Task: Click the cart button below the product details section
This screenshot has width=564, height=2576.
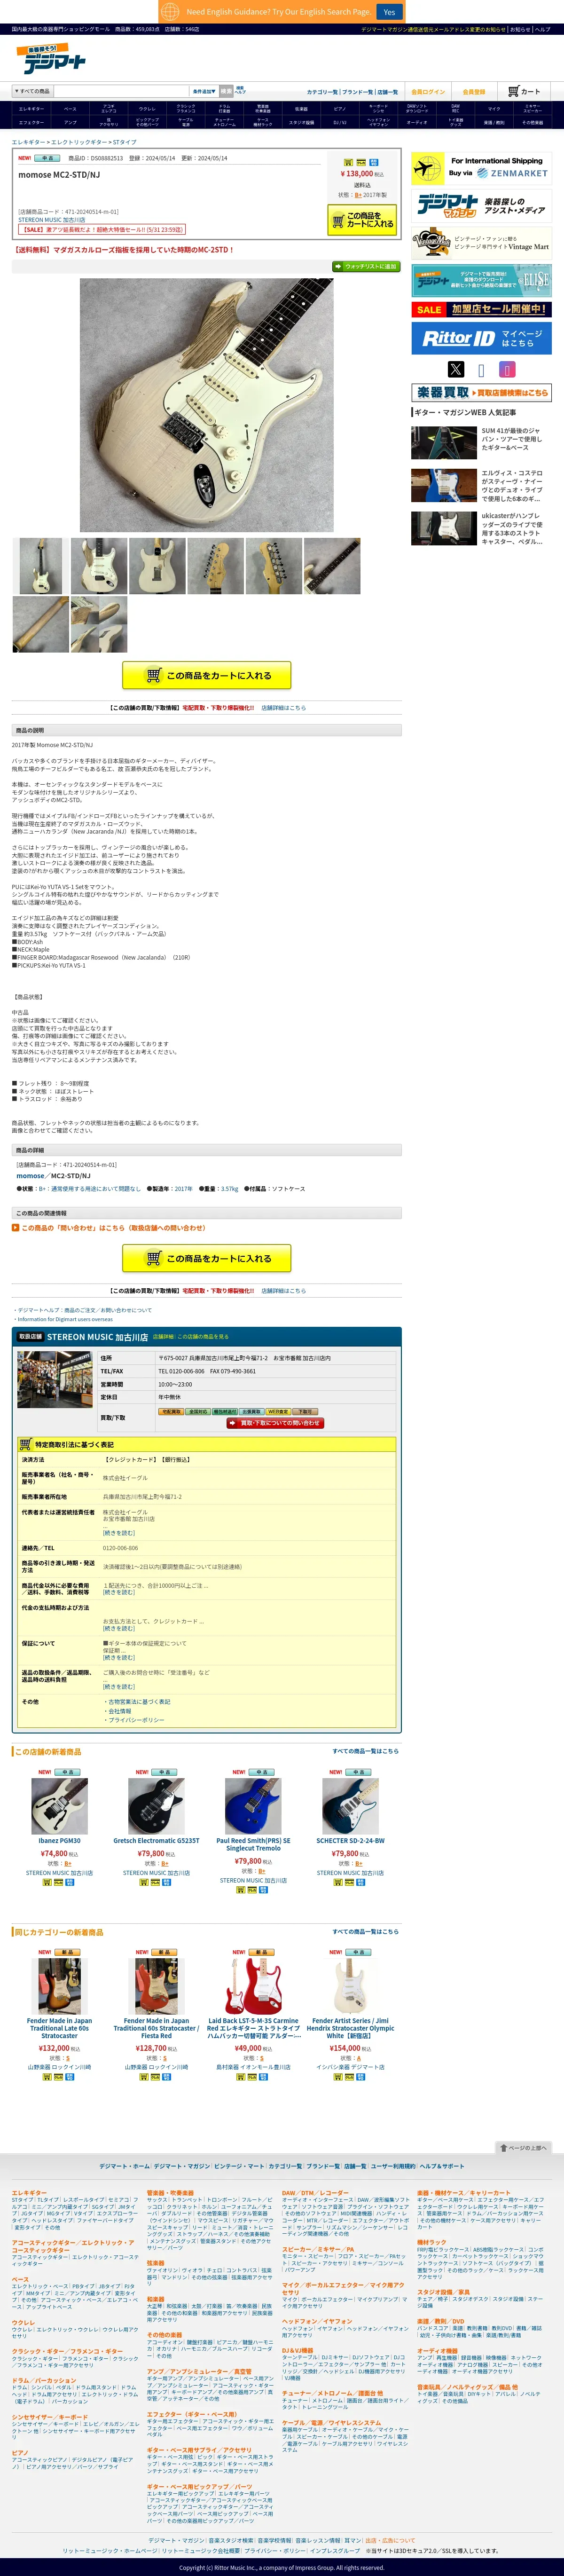Action: click(x=207, y=1258)
